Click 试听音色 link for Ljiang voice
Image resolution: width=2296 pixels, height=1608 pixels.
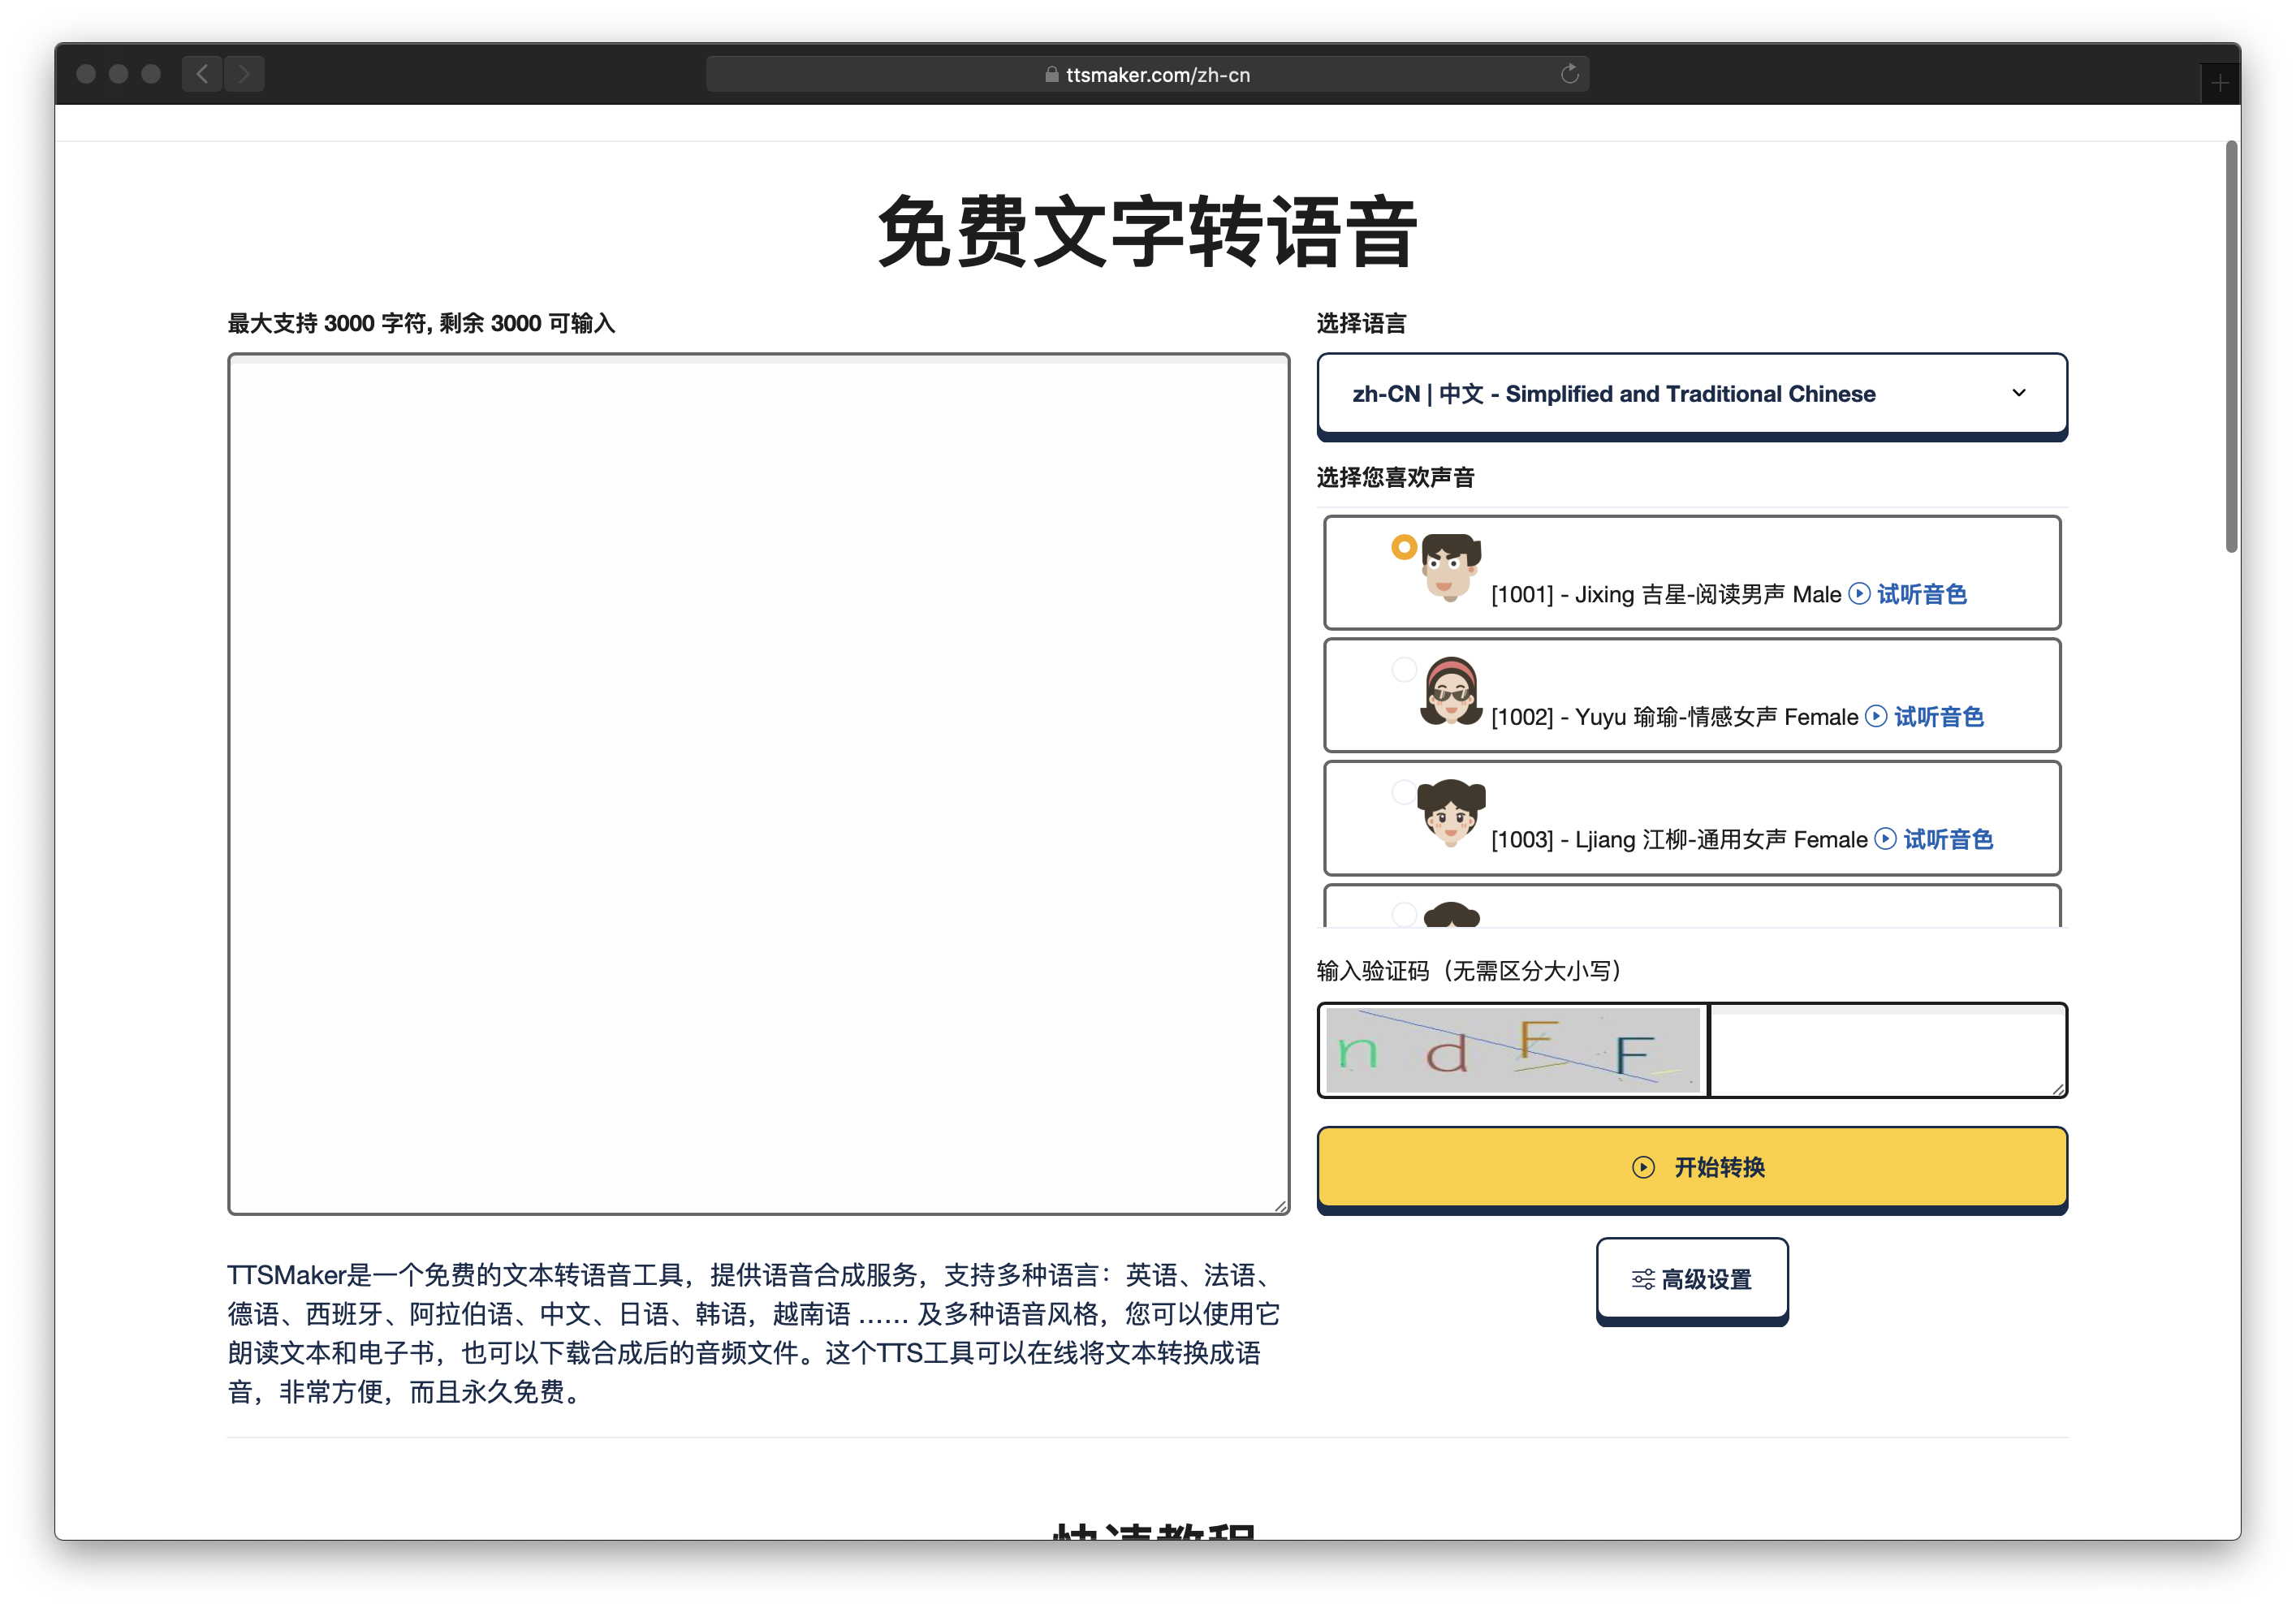[1947, 839]
